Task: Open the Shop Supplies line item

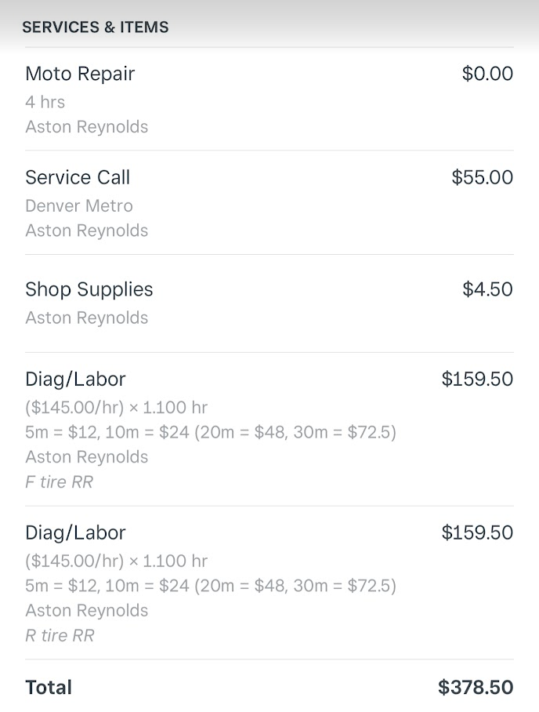Action: point(89,289)
